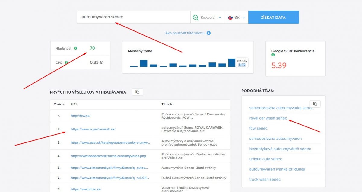362x192 pixels.
Task: Select 'bezdotyková autoumyváreň senec' topic
Action: (x=280, y=149)
